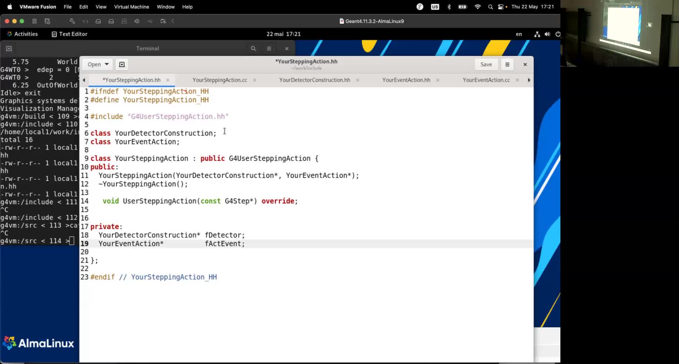Click the VMware suspend (pause) icon
This screenshot has height=364, width=679.
pos(34,21)
